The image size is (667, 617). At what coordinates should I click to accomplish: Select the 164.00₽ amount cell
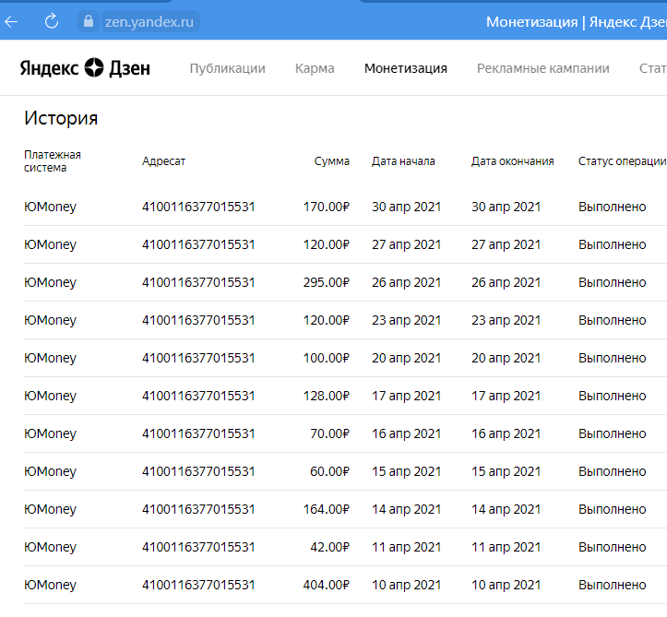click(x=327, y=510)
